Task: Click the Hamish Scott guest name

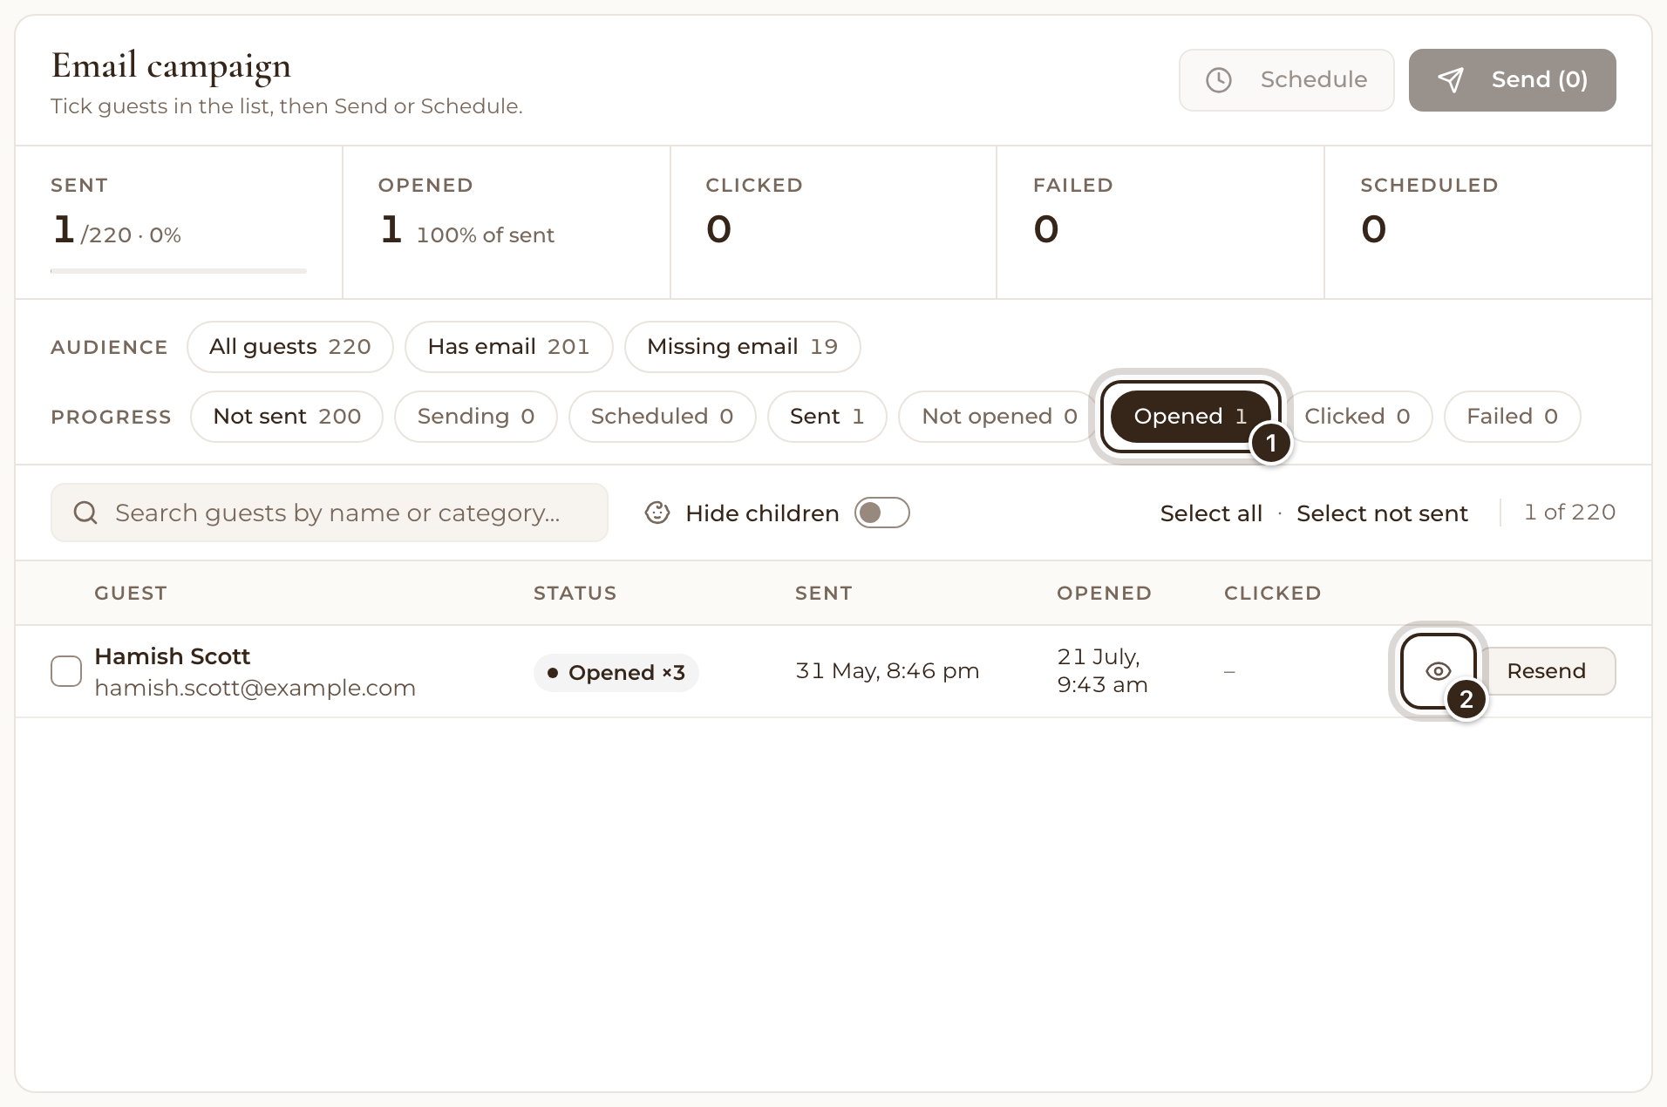Action: (x=172, y=656)
